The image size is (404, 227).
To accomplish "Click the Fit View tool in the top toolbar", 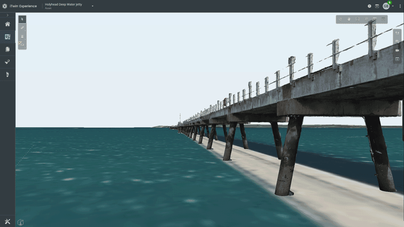I will pos(357,19).
